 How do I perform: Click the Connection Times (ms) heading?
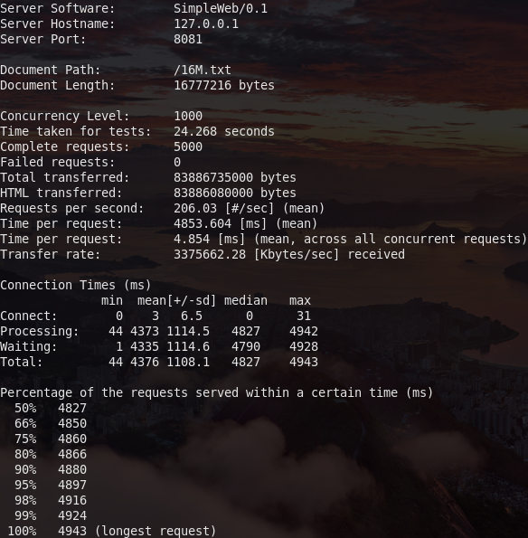pyautogui.click(x=75, y=286)
